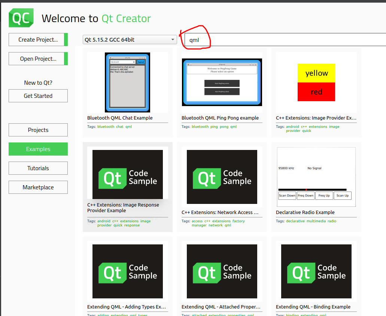Click the pong tag under Ping Pong example

[224, 126]
